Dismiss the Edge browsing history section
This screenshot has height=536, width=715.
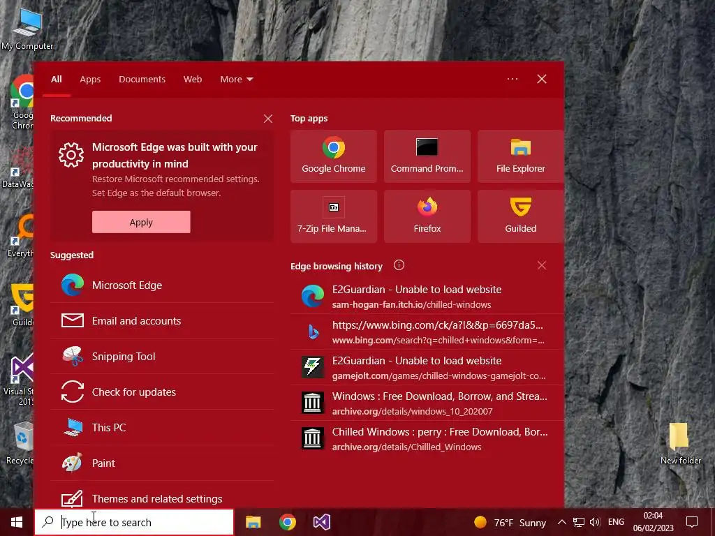pos(542,265)
